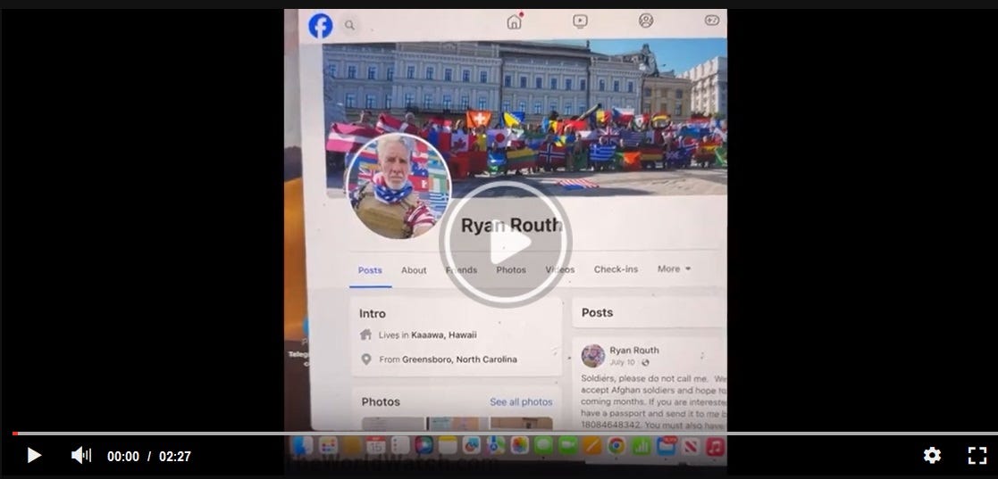Open Photos app in the dock

519,445
